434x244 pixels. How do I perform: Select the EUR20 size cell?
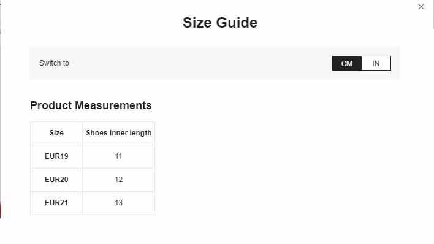click(56, 180)
